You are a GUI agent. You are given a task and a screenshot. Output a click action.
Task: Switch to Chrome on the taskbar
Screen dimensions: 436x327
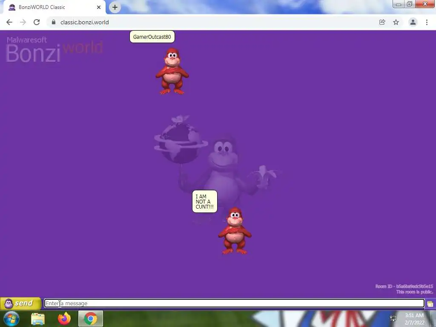91,318
